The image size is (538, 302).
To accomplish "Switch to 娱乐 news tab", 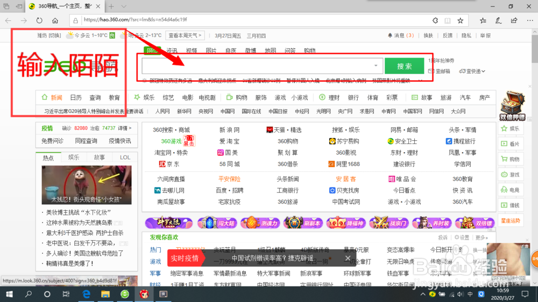I will [x=74, y=157].
